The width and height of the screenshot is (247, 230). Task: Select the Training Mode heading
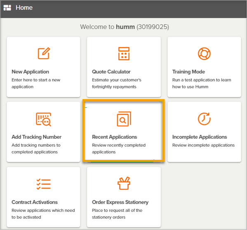[188, 72]
